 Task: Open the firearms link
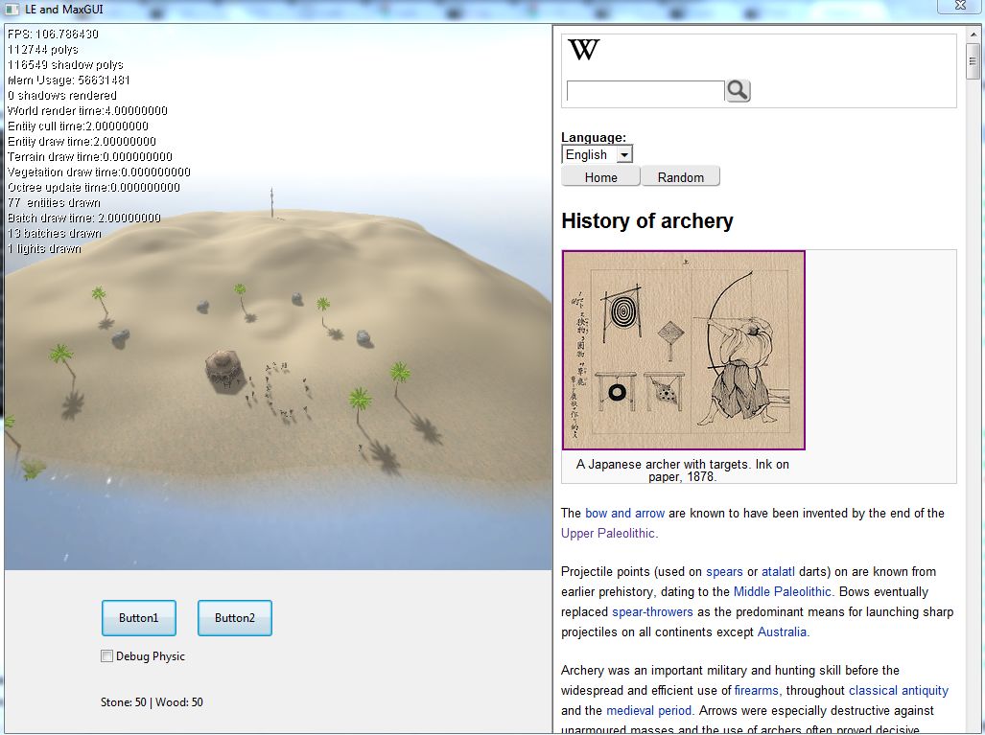coord(757,691)
